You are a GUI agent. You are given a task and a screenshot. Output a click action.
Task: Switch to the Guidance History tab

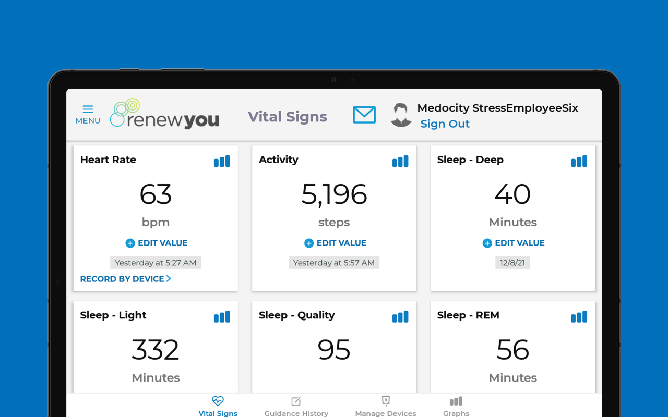[296, 406]
